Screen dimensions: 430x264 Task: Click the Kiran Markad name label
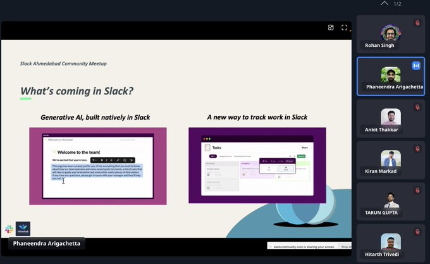click(381, 171)
